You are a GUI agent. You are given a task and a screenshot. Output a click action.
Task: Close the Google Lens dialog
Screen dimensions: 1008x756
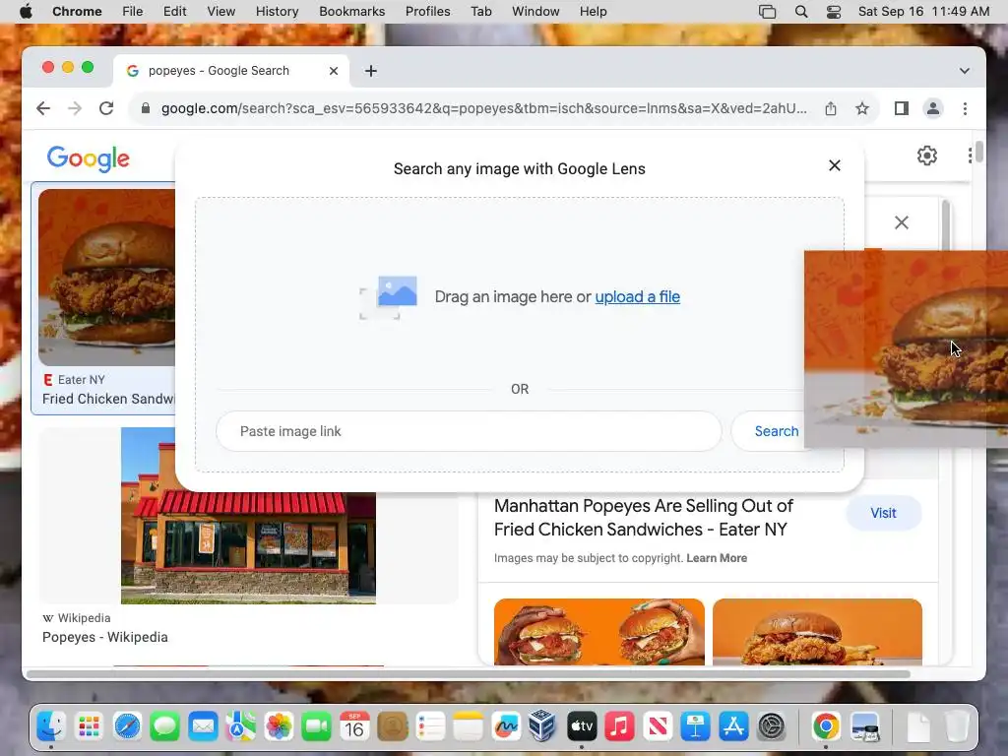[835, 165]
